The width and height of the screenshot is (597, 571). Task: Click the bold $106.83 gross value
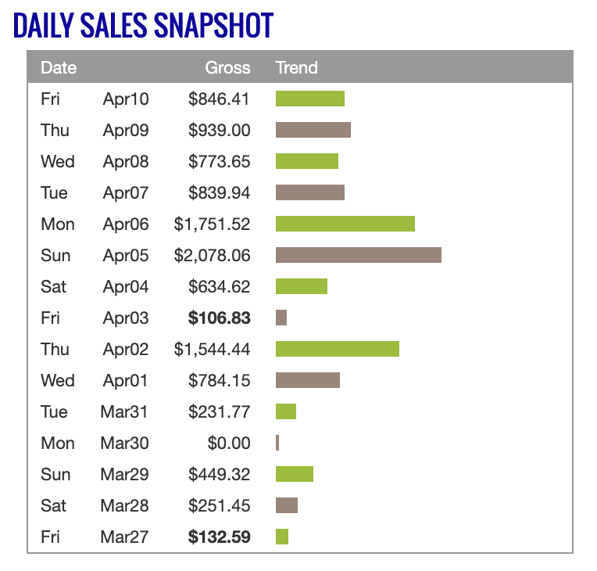219,318
